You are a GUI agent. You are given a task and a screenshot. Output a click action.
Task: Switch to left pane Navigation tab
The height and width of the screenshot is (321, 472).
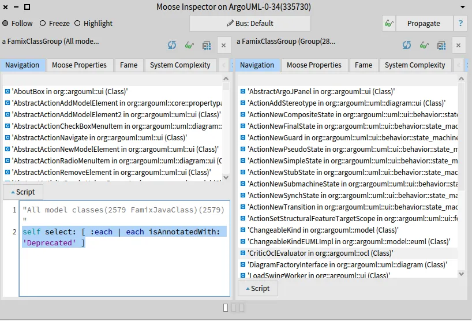23,65
